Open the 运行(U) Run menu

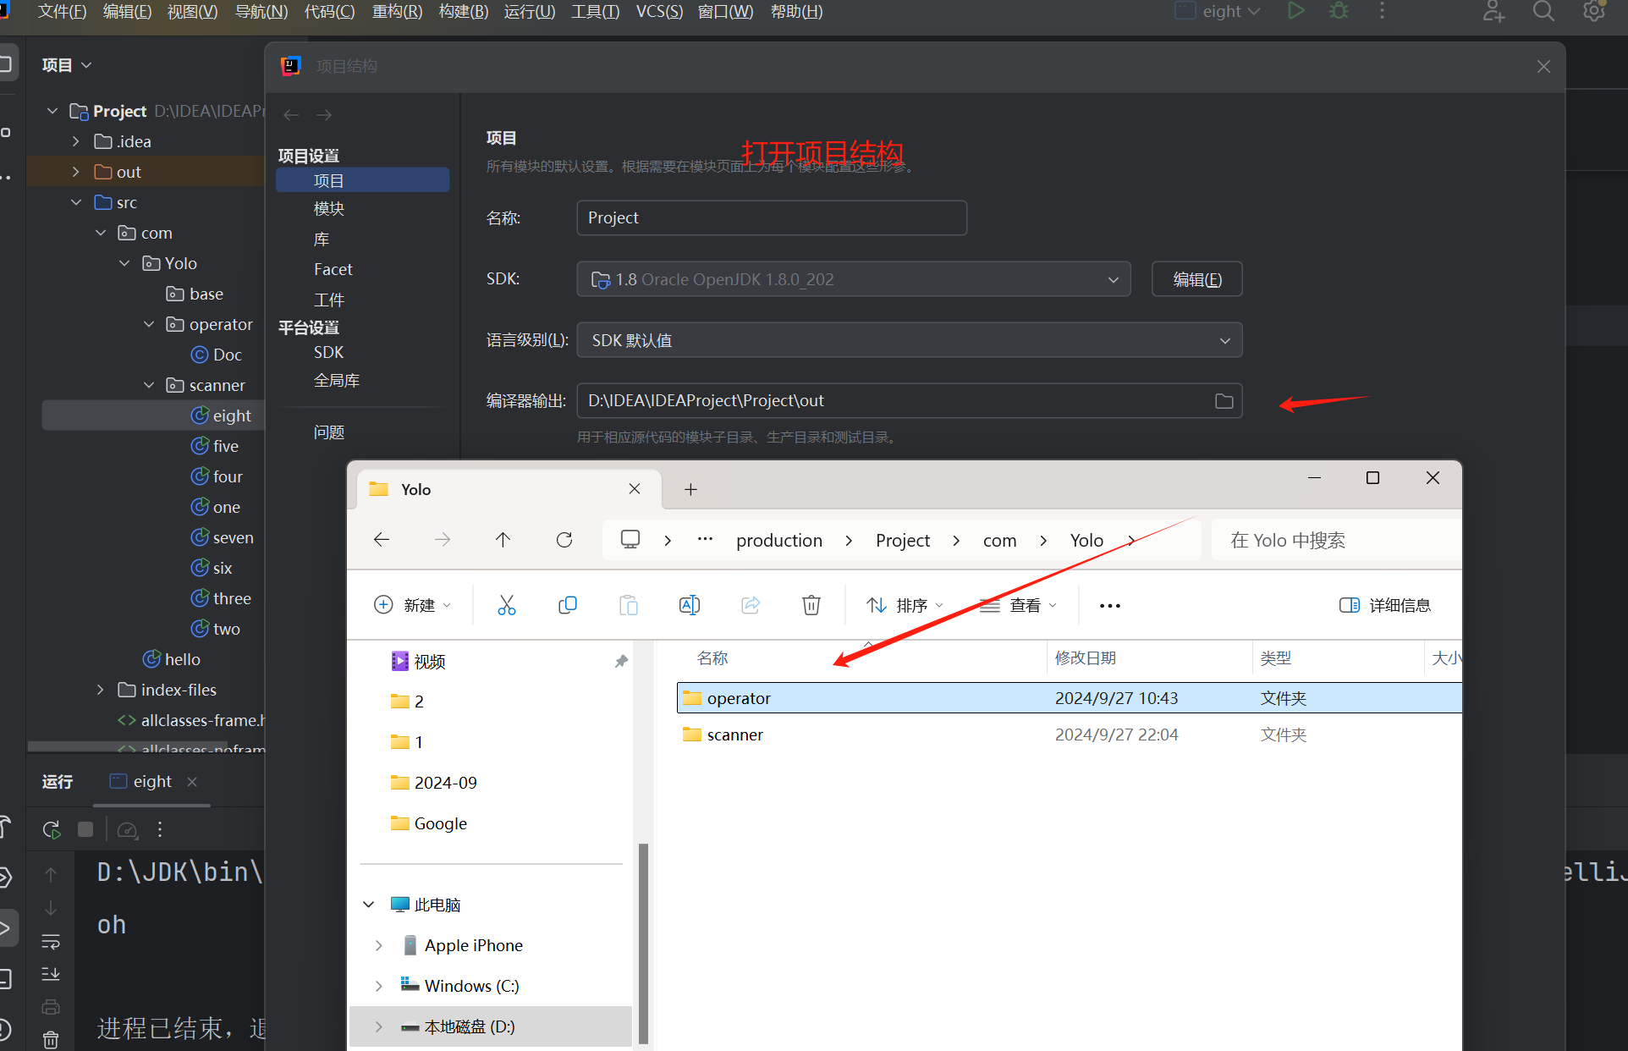(x=530, y=11)
